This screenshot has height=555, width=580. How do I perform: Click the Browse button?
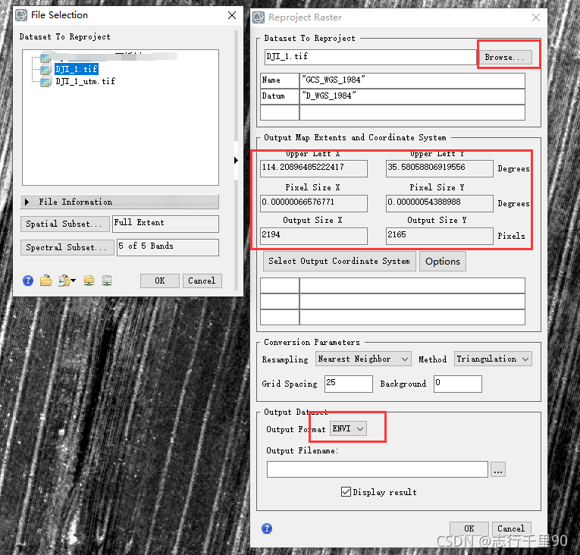tap(505, 57)
